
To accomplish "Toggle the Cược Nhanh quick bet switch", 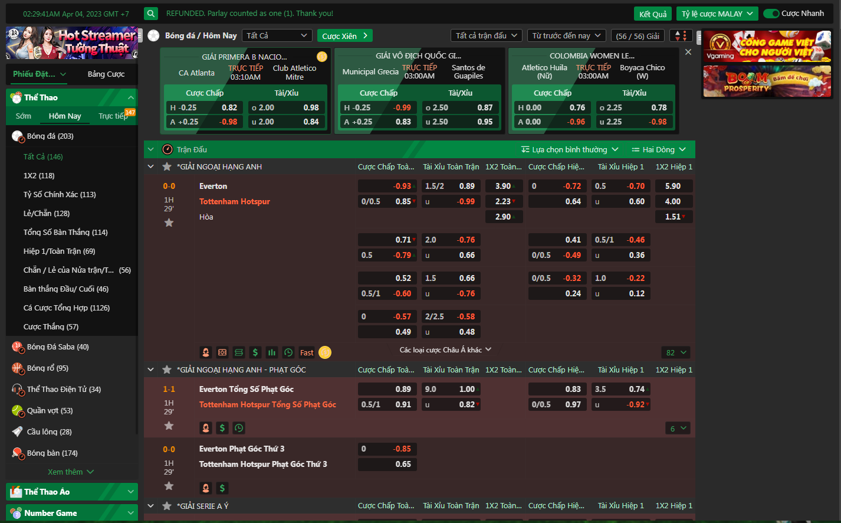I will pyautogui.click(x=771, y=14).
